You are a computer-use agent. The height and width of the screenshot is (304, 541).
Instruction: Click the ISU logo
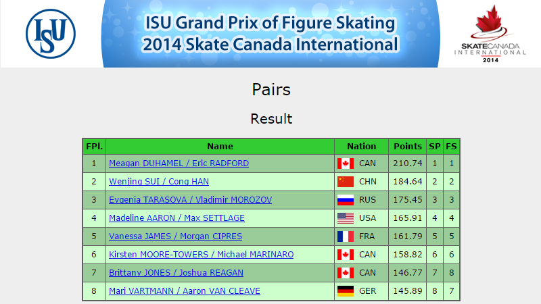coord(51,34)
